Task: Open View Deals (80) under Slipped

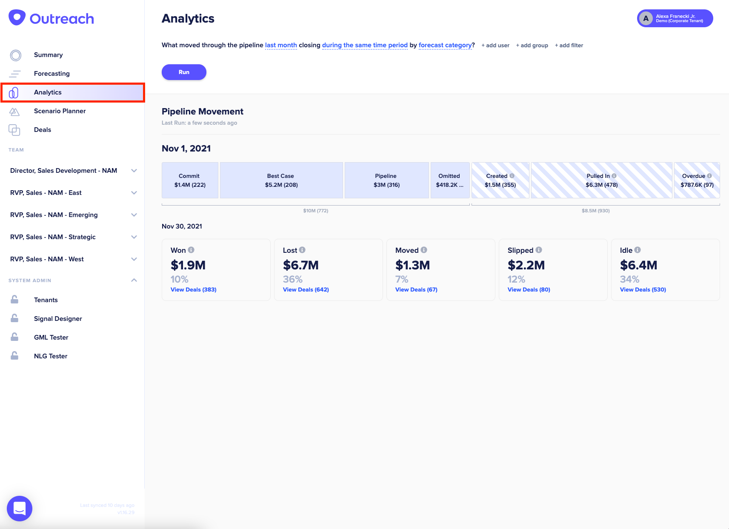Action: coord(529,289)
